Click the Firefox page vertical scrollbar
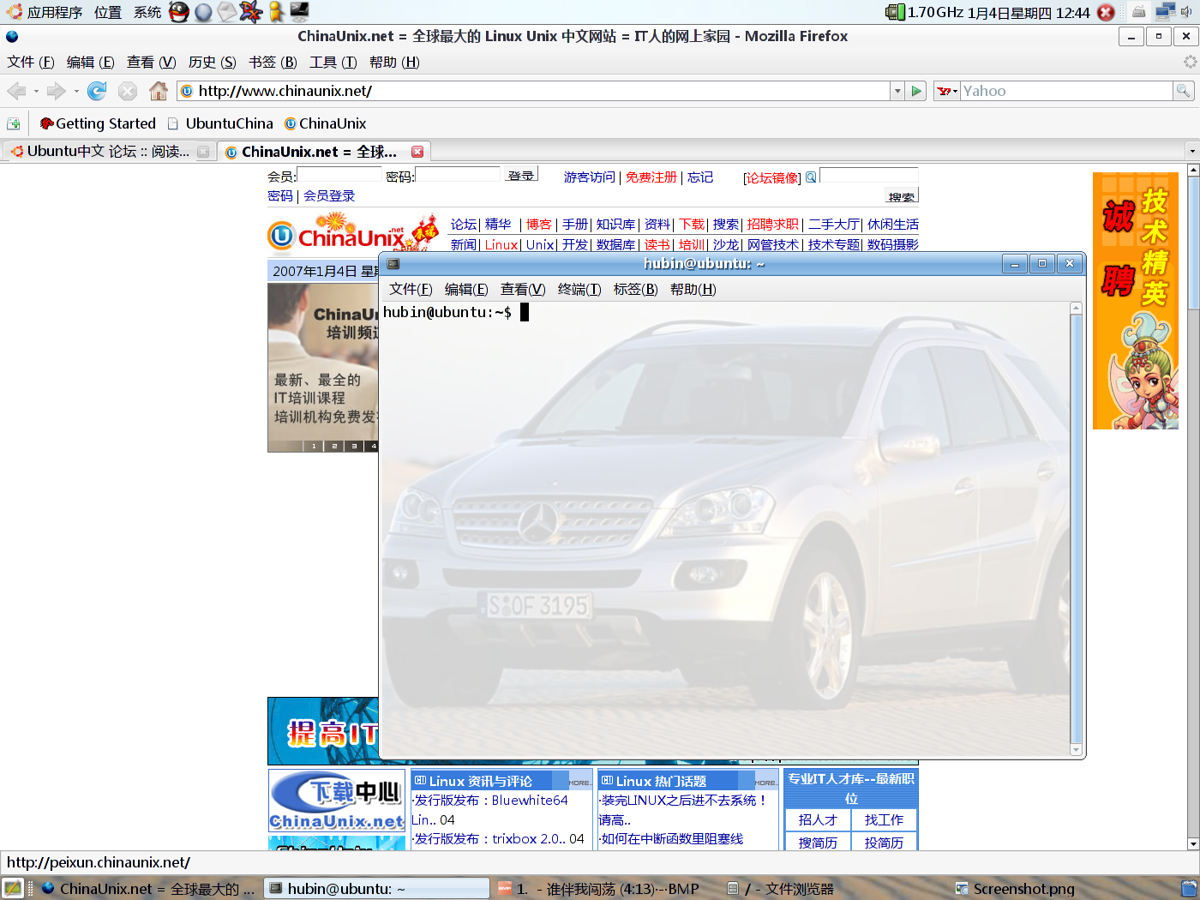1200x900 pixels. [1193, 506]
